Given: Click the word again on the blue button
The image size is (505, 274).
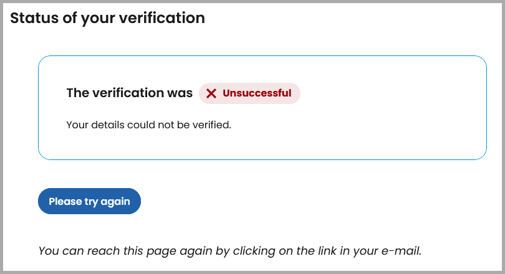Looking at the screenshot, I should tap(116, 201).
